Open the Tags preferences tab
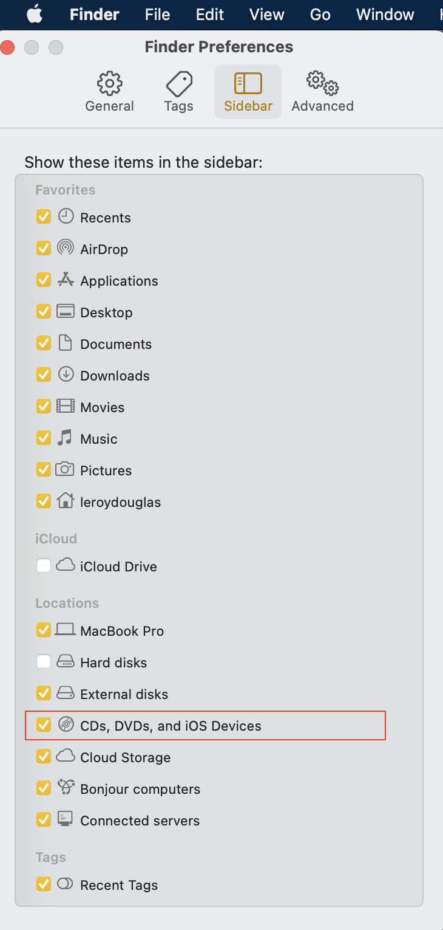This screenshot has width=443, height=930. (x=179, y=92)
